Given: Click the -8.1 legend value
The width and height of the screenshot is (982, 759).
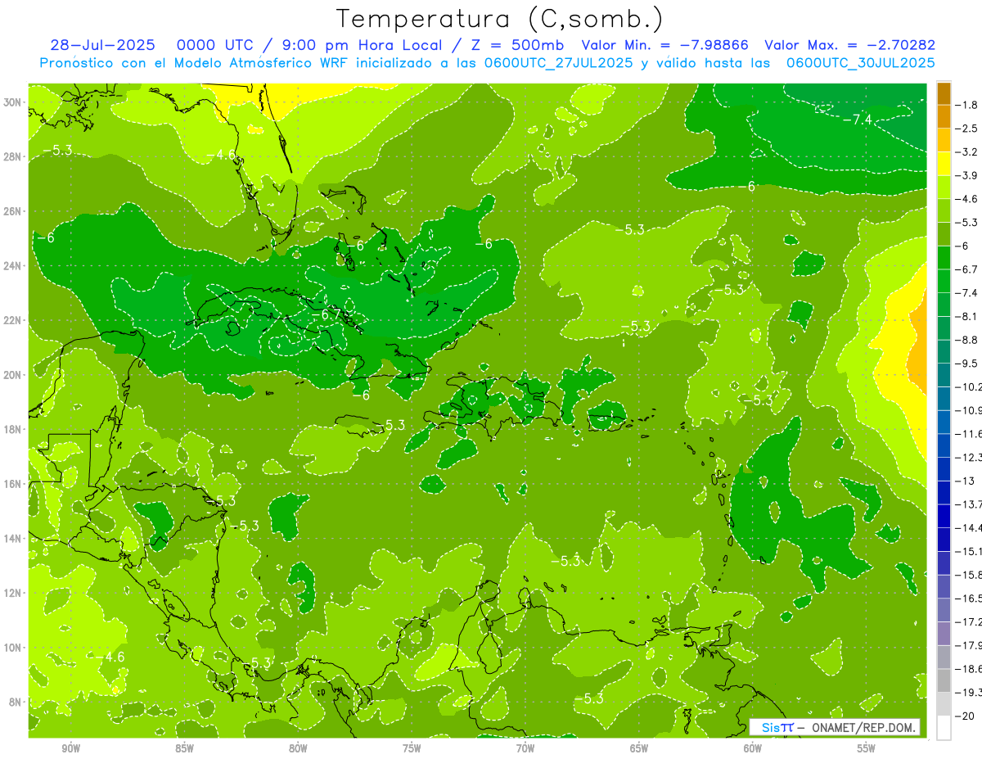Looking at the screenshot, I should pyautogui.click(x=967, y=316).
